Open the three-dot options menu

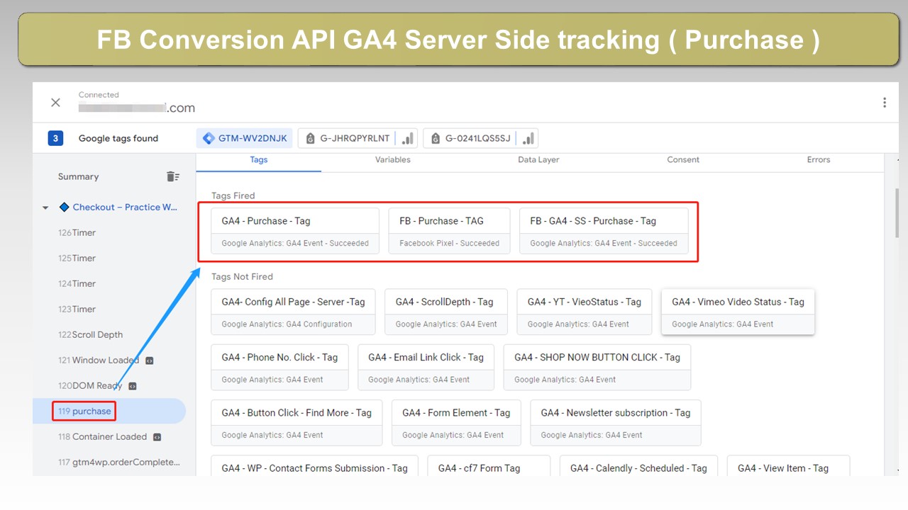click(x=884, y=103)
